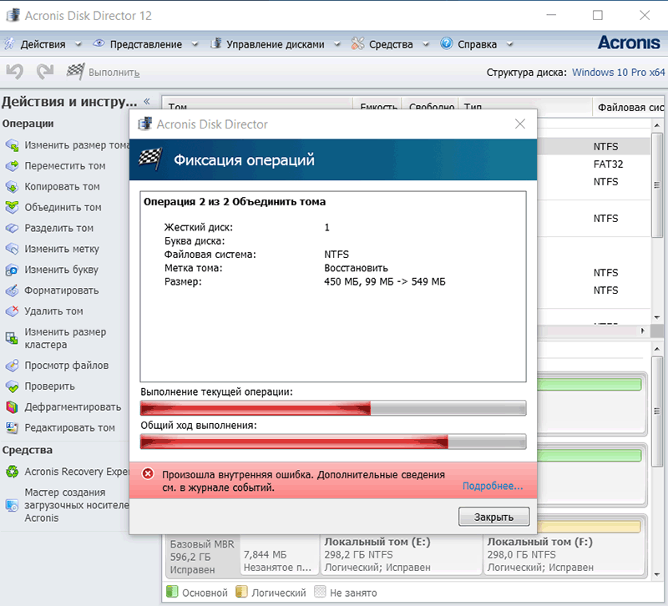This screenshot has width=668, height=606.
Task: Click the checkered flag Выполнить icon
Action: (75, 71)
